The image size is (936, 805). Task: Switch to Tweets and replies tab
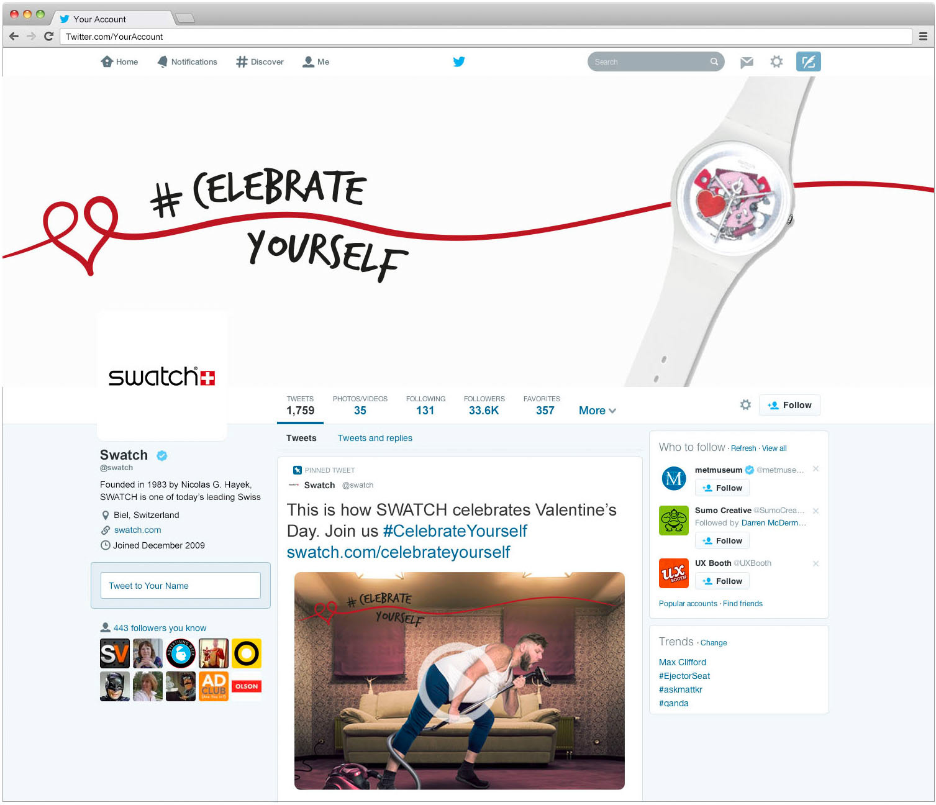coord(375,438)
